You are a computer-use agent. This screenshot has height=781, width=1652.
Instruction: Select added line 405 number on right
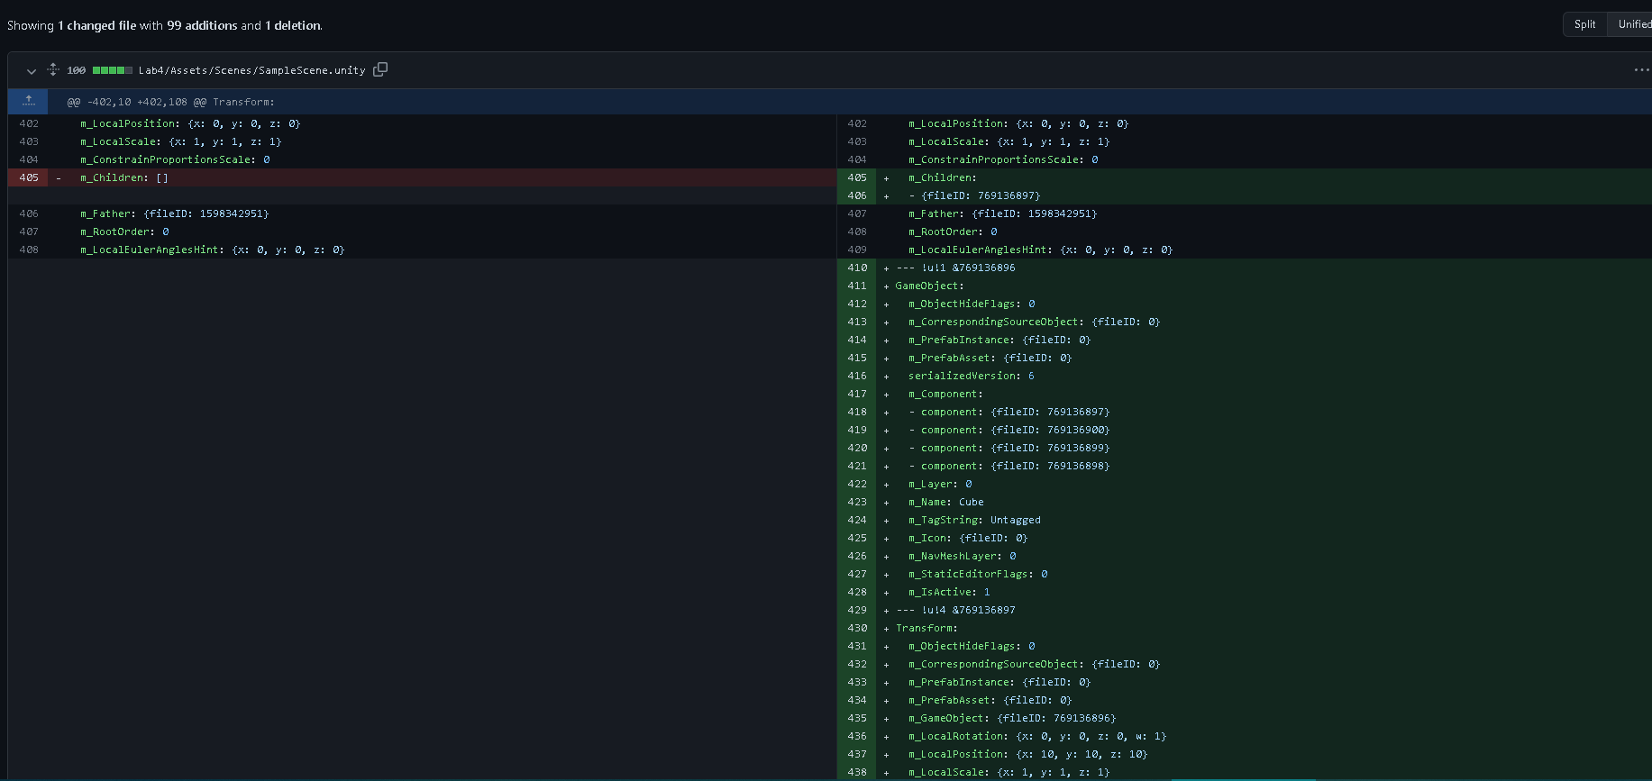857,177
